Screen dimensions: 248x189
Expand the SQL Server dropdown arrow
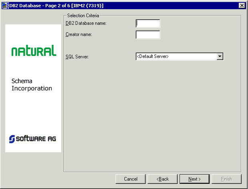point(220,57)
